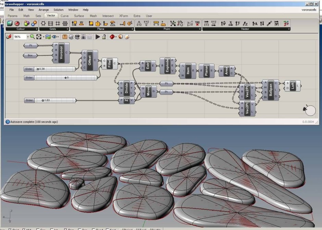Open the Solution menu

pyautogui.click(x=59, y=10)
